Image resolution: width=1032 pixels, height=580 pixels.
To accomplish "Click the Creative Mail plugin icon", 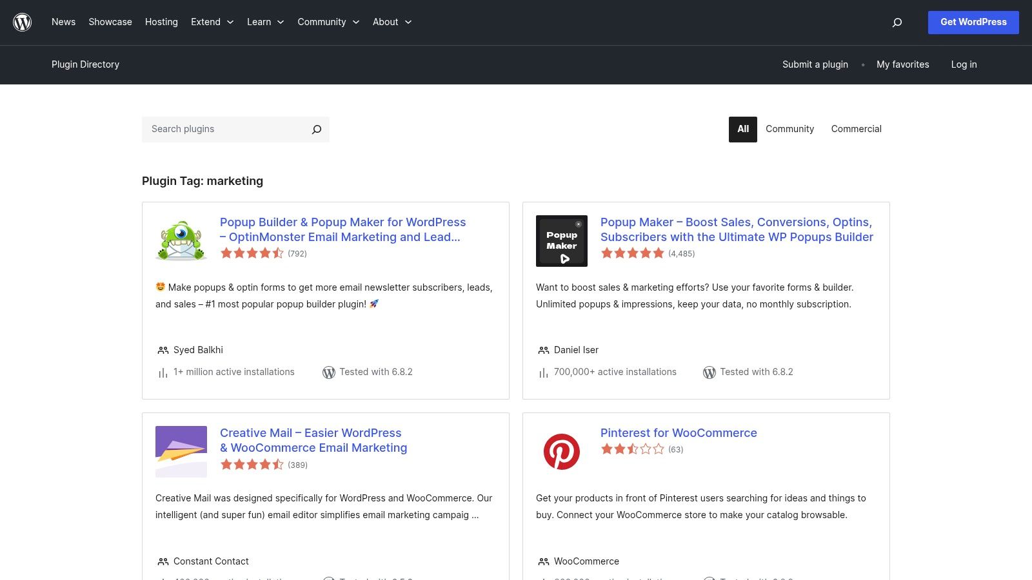I will click(x=181, y=452).
